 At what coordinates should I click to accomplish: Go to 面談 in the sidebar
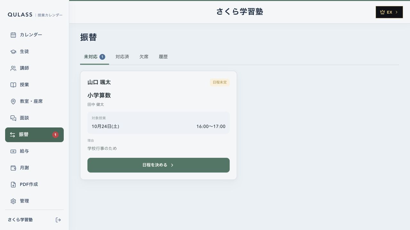pyautogui.click(x=34, y=118)
